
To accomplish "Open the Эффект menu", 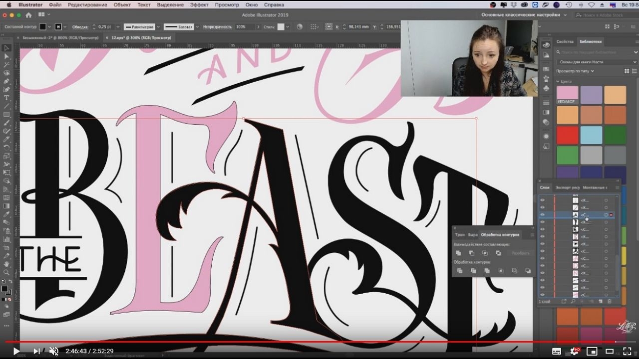I will pos(199,4).
